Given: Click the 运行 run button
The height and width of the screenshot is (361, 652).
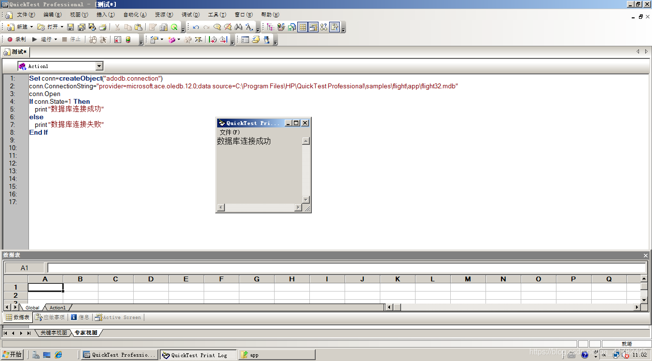Looking at the screenshot, I should click(42, 40).
